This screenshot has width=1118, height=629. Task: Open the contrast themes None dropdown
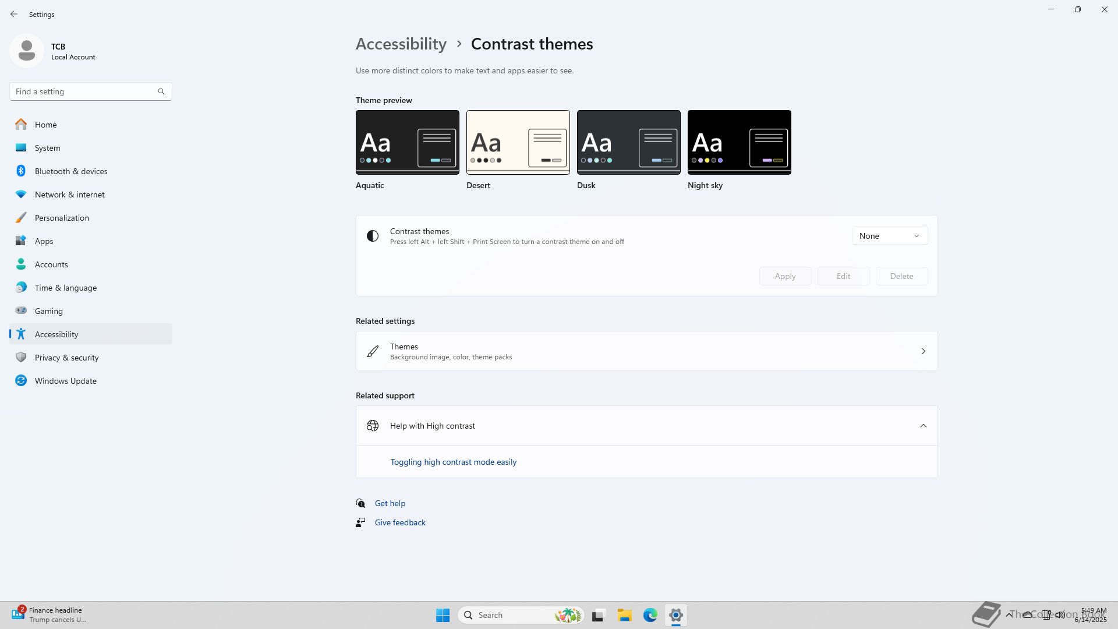tap(889, 236)
